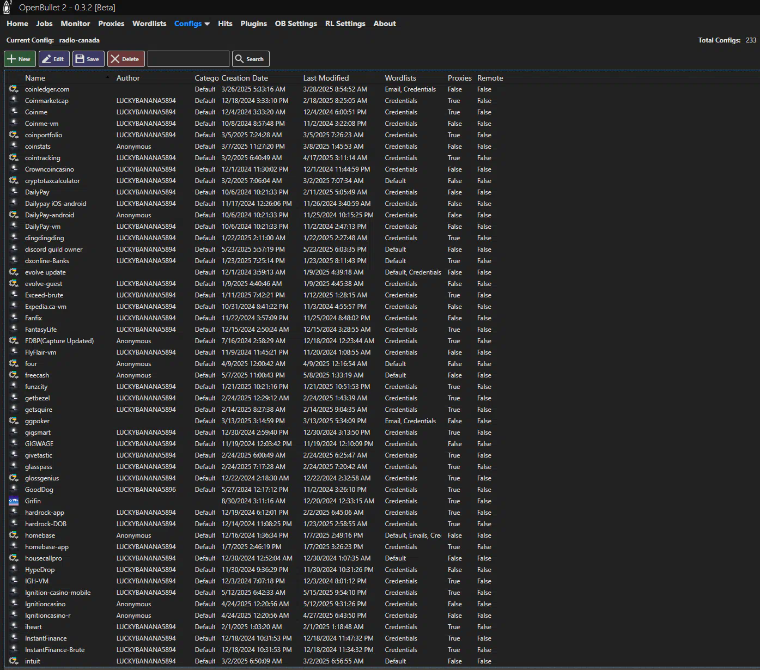Sort by the Author column header

128,78
